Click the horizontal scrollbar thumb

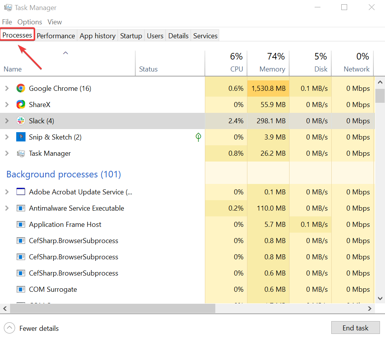click(112, 308)
